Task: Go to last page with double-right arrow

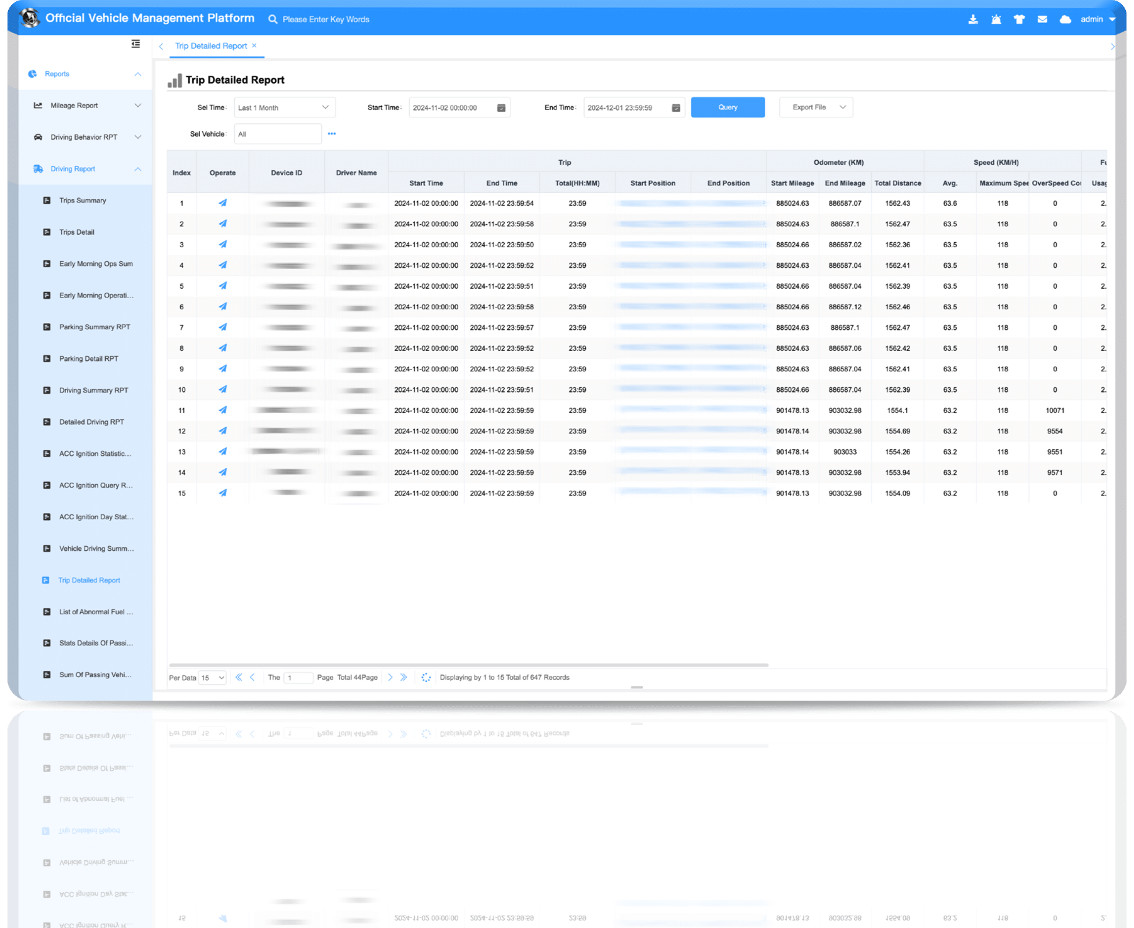Action: click(404, 678)
